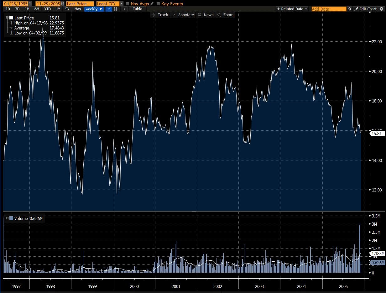Switch to line chart style icon

[x=109, y=9]
